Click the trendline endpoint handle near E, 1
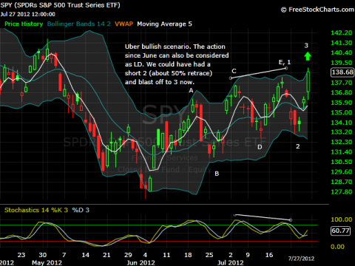The width and height of the screenshot is (355, 266). (x=286, y=68)
